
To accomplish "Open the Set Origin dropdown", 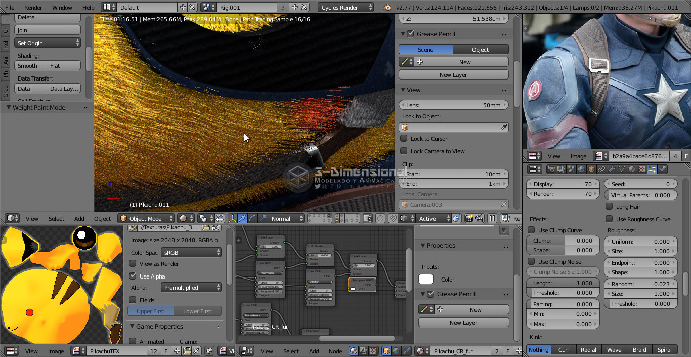I will coord(48,43).
